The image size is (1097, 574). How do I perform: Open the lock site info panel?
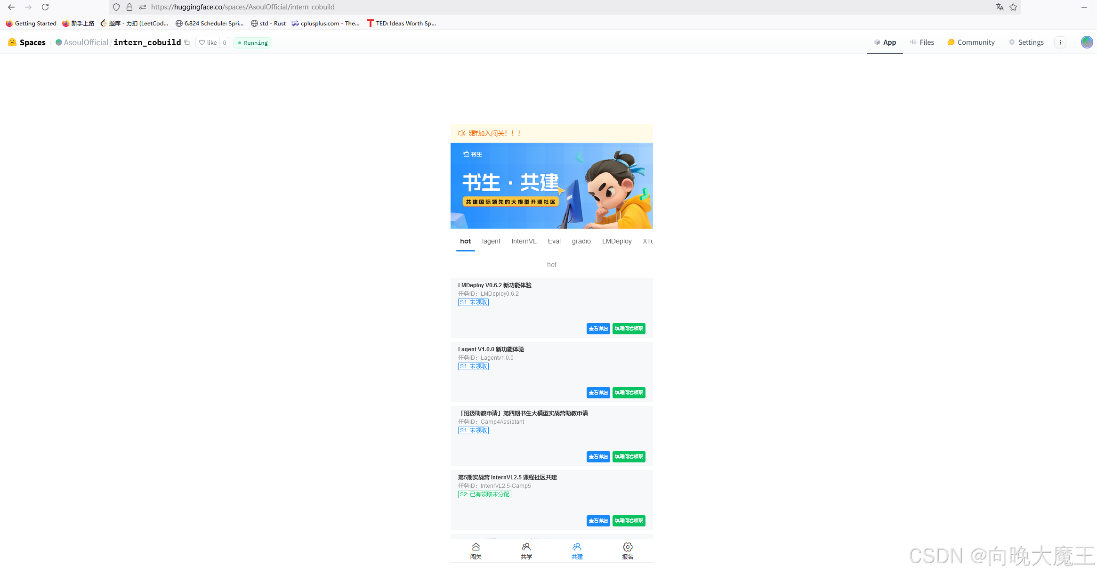pos(129,7)
